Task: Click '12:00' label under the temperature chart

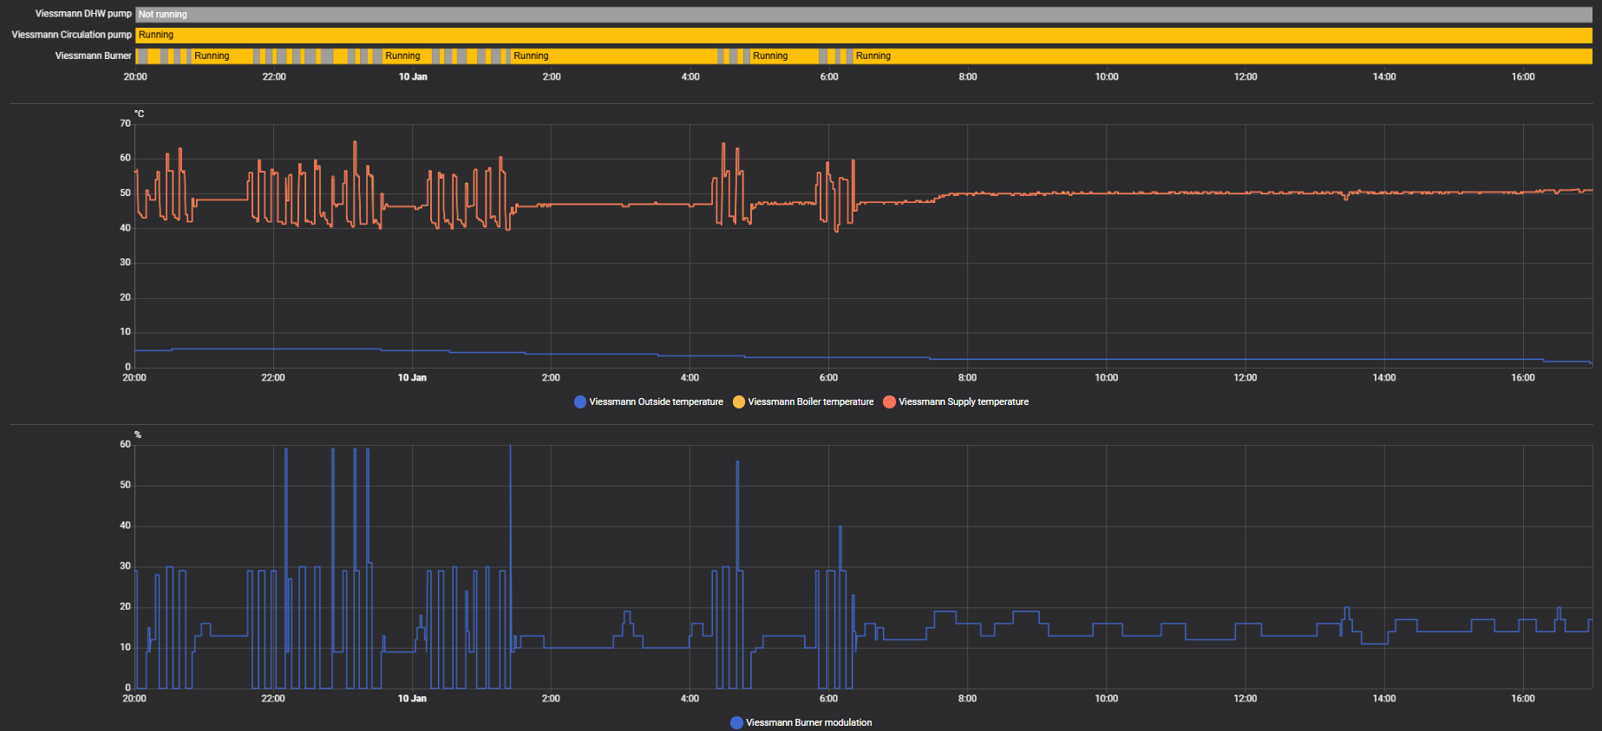Action: 1246,378
